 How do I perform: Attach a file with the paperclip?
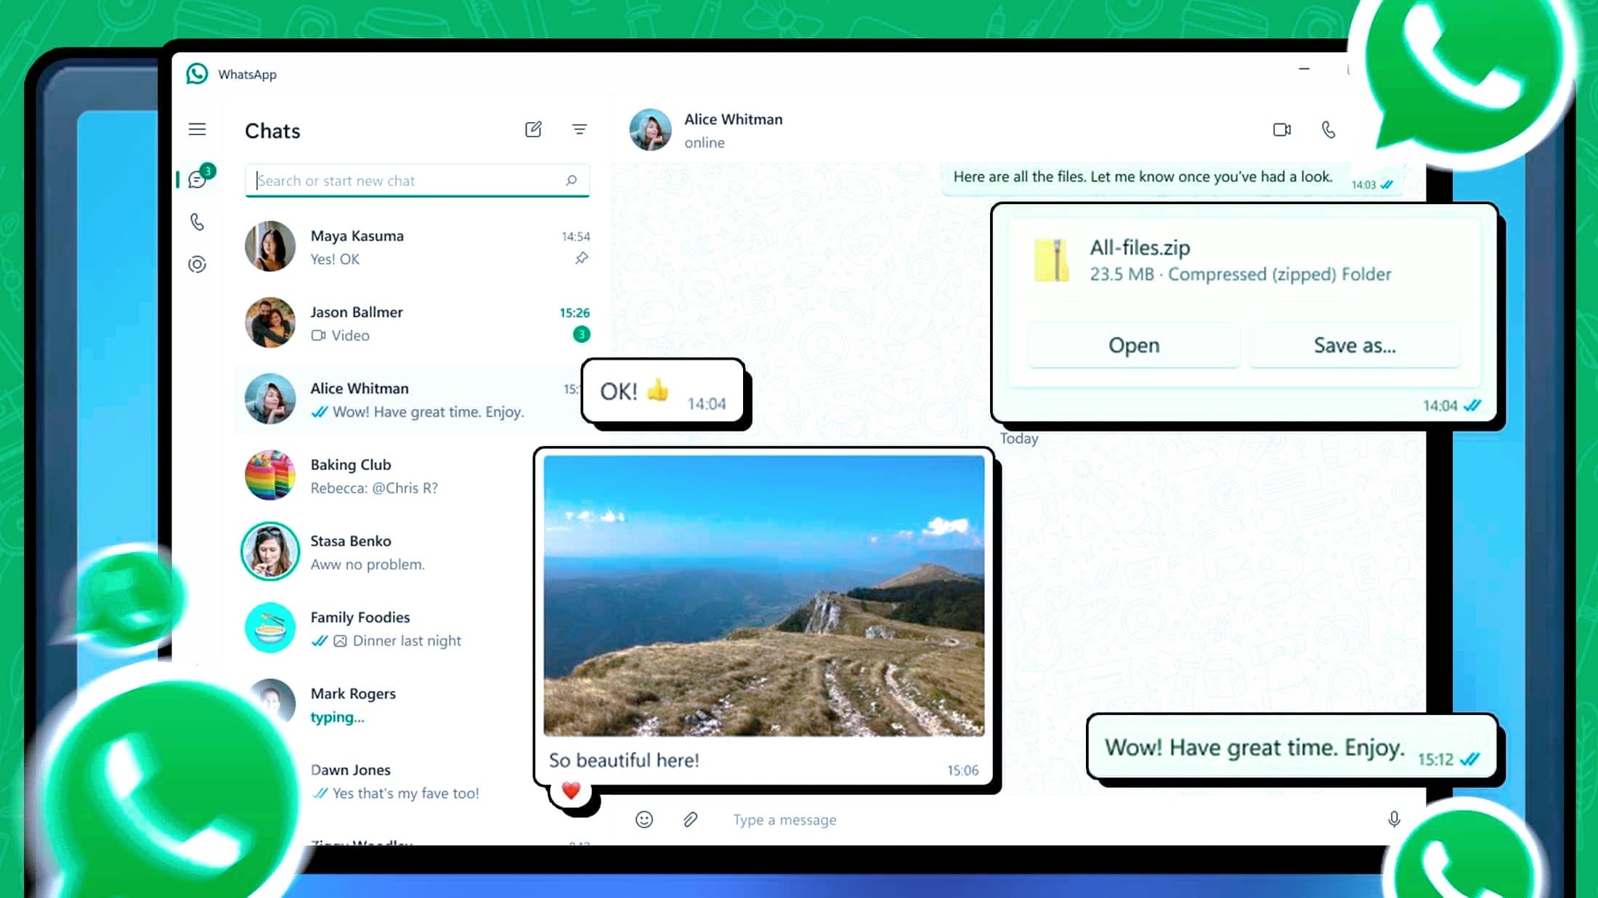[690, 820]
